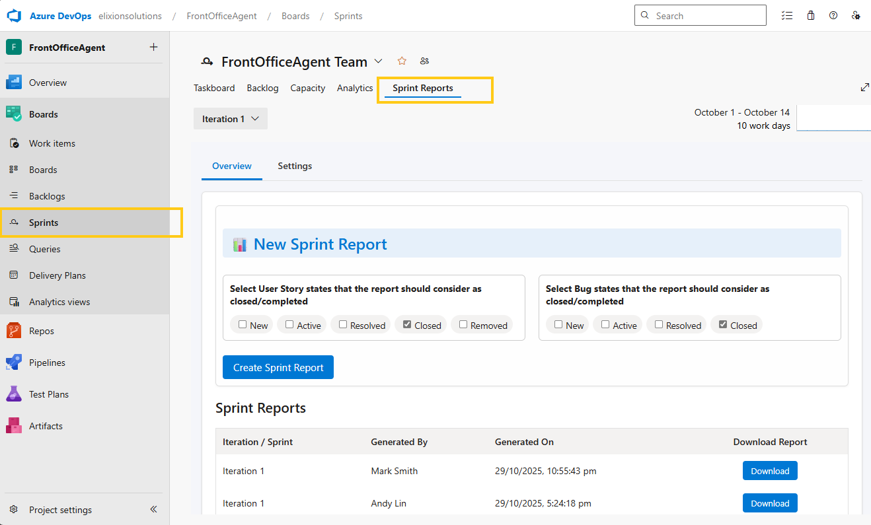Image resolution: width=871 pixels, height=525 pixels.
Task: Check the Resolved User Story state
Action: tap(343, 324)
